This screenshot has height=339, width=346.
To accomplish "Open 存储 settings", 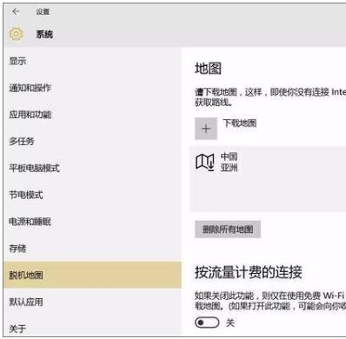I will (93, 249).
